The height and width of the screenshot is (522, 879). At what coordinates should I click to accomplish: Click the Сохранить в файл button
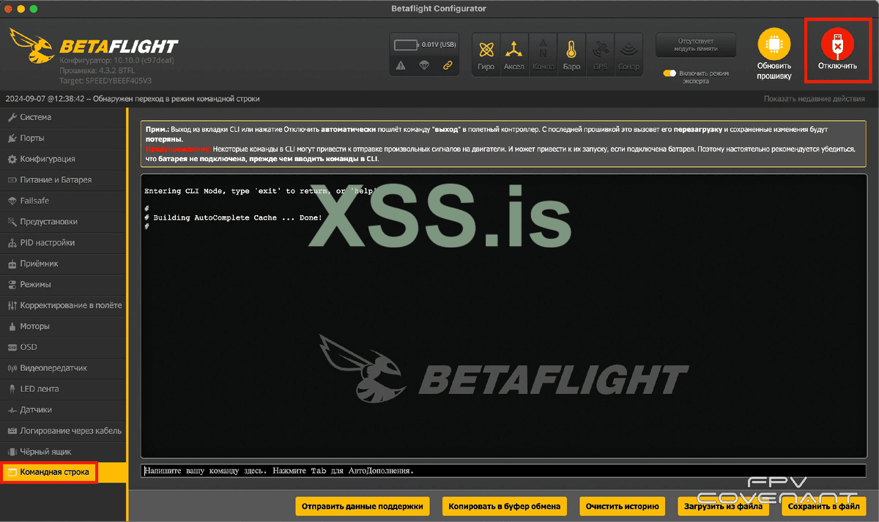point(824,506)
